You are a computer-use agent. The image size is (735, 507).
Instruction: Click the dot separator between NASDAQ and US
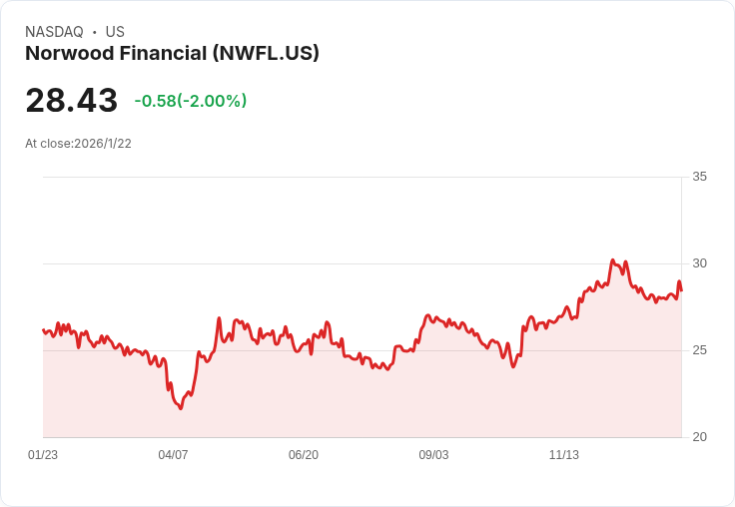click(94, 32)
